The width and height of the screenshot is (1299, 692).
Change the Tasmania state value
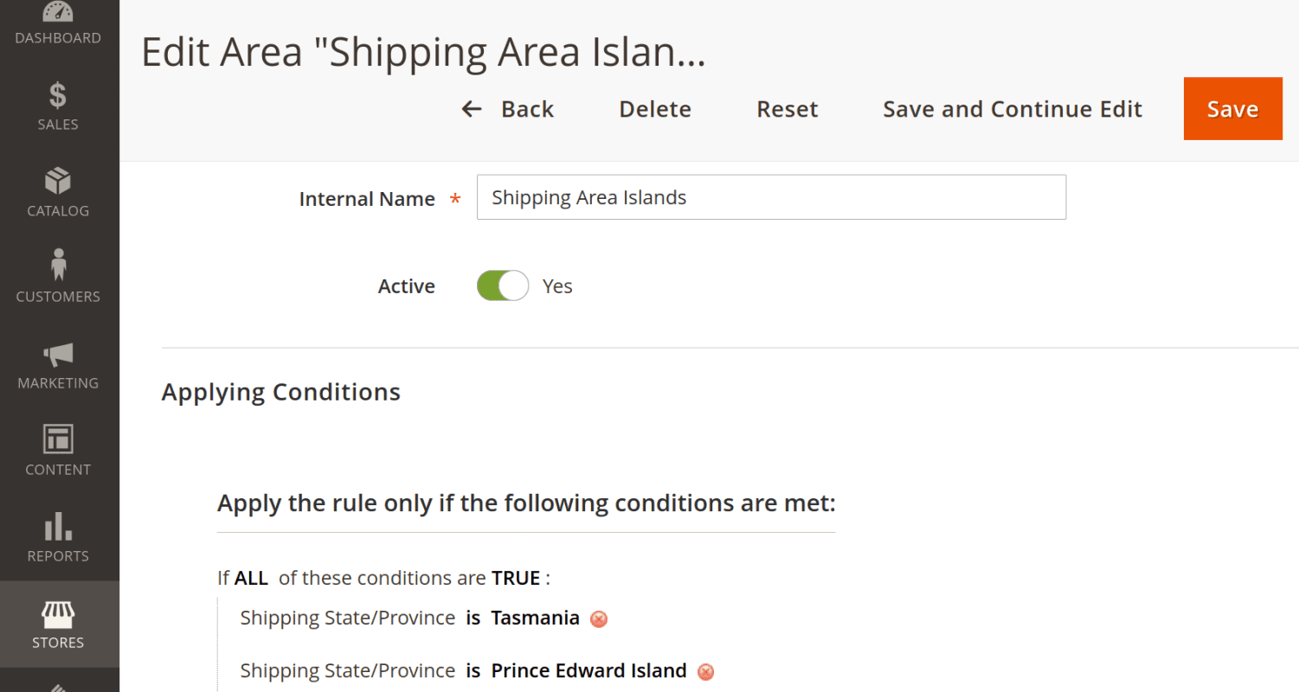point(535,618)
